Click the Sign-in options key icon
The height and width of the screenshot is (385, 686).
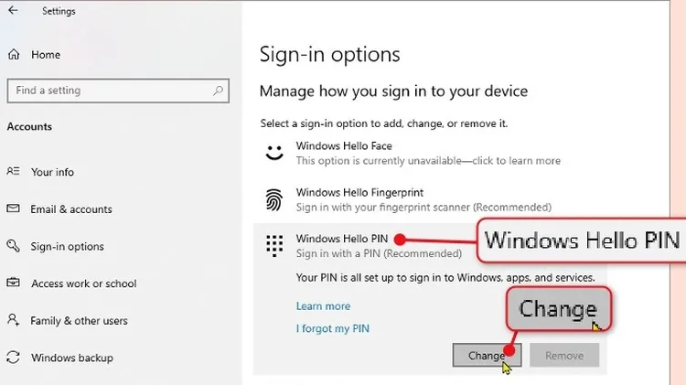pos(14,247)
